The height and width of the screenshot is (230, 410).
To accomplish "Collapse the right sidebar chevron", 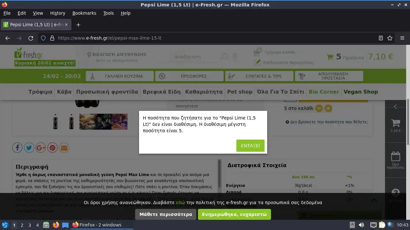I will pyautogui.click(x=395, y=107).
